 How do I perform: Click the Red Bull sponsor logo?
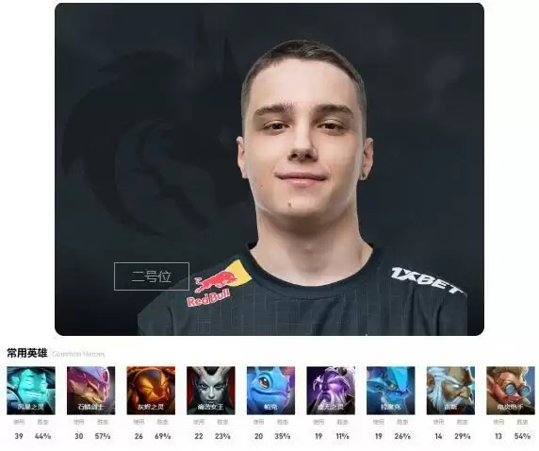coord(218,284)
